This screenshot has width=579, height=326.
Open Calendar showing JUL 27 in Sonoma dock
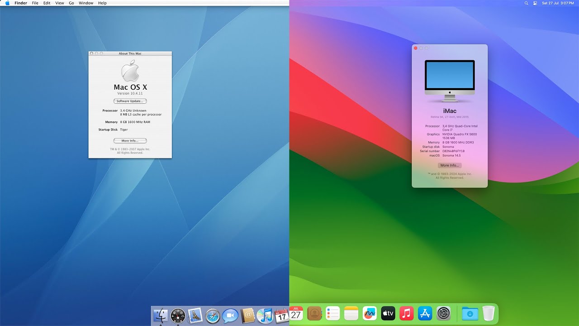pos(296,313)
